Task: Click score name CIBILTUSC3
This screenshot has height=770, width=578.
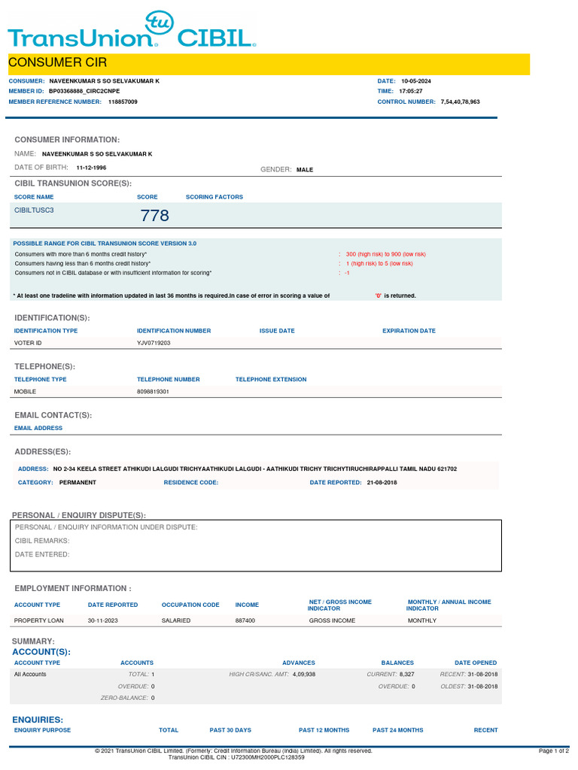Action: (x=34, y=211)
